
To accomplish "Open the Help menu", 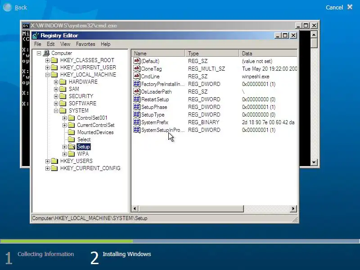I will (106, 44).
